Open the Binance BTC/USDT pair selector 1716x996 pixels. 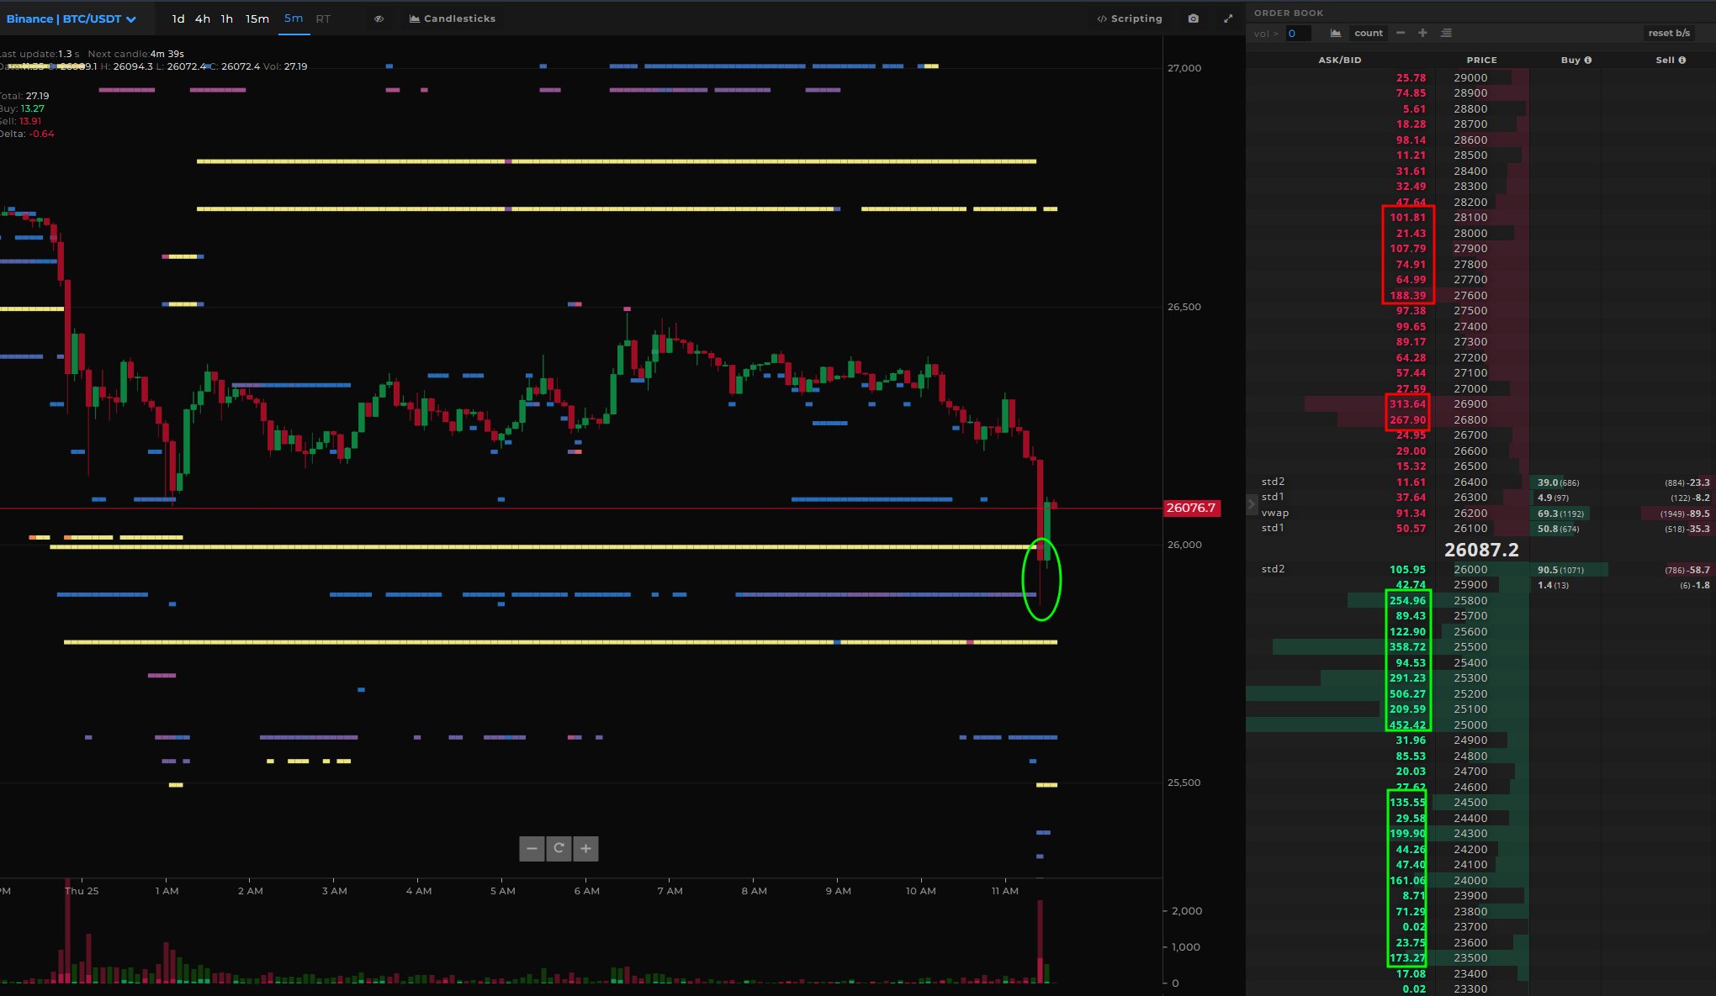pyautogui.click(x=71, y=18)
